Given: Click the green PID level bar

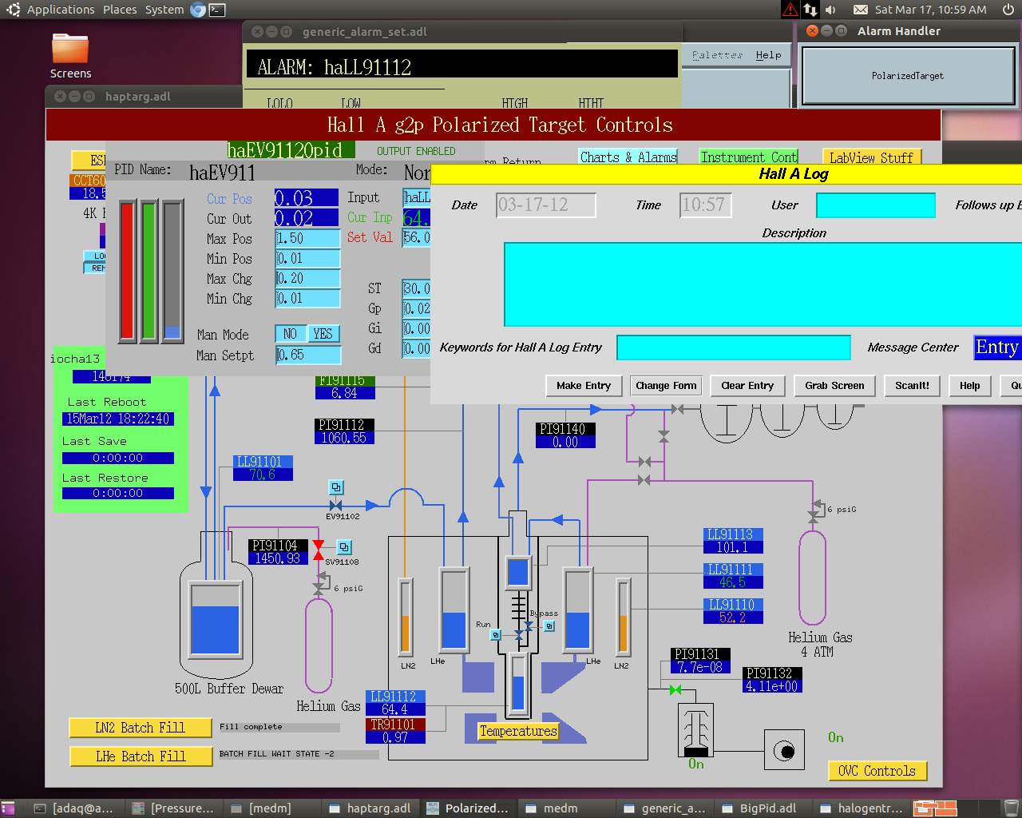Looking at the screenshot, I should tap(149, 271).
